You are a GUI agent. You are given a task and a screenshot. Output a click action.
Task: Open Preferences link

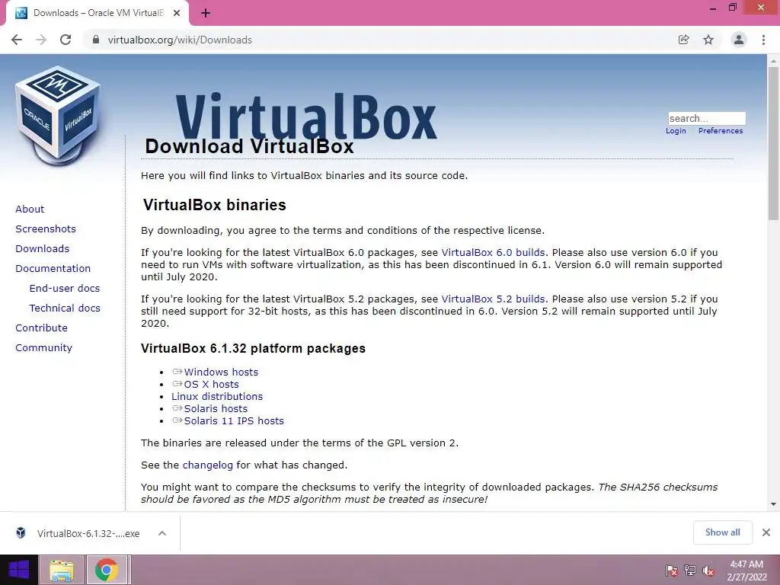tap(721, 131)
